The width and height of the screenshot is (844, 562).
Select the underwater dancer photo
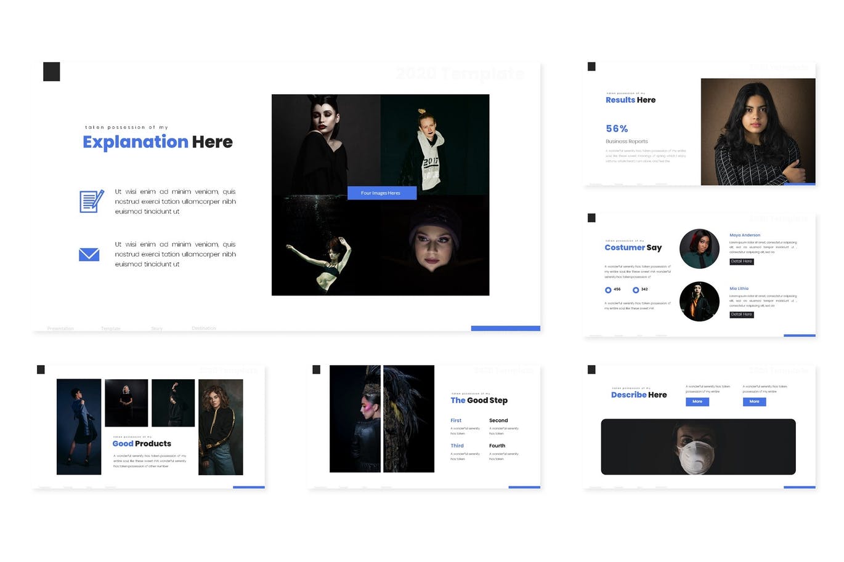point(326,246)
